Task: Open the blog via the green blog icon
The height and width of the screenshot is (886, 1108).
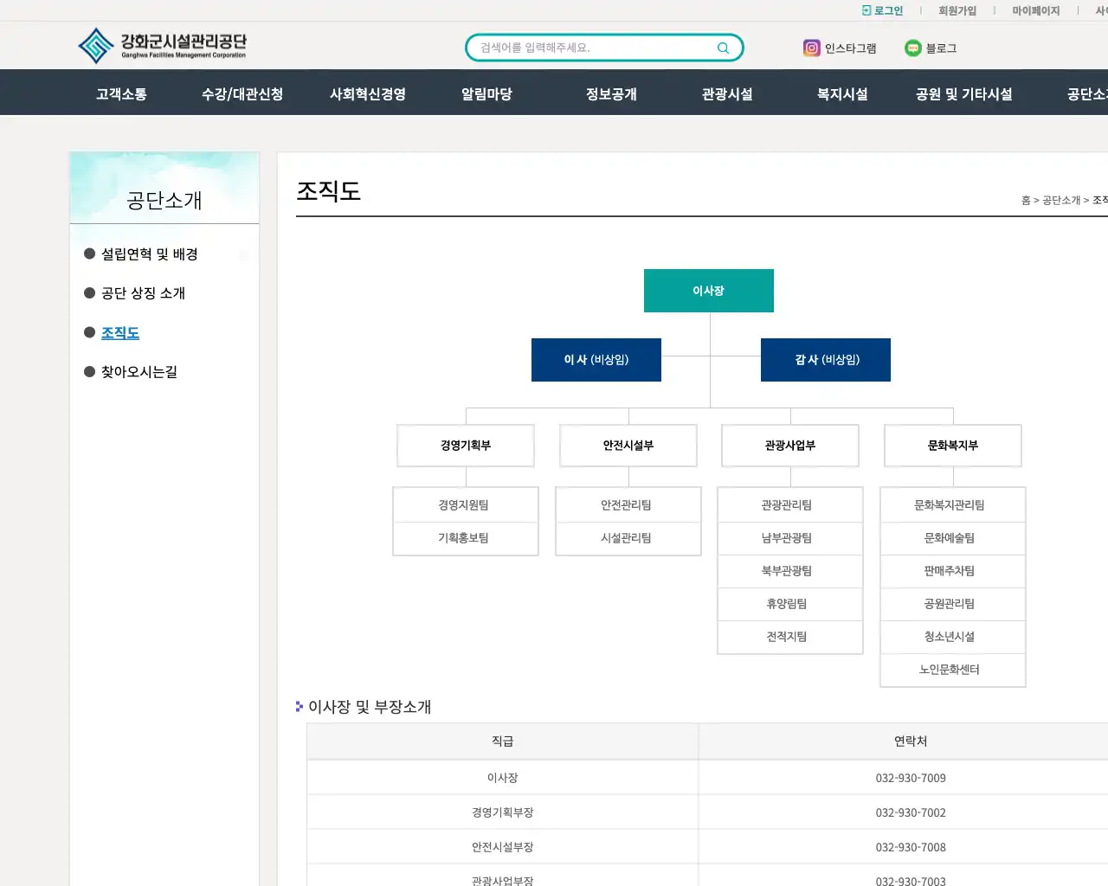Action: coord(912,48)
